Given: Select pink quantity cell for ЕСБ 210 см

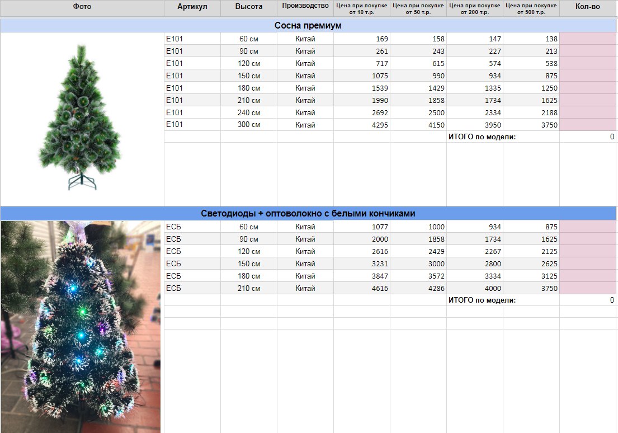Looking at the screenshot, I should pos(587,288).
